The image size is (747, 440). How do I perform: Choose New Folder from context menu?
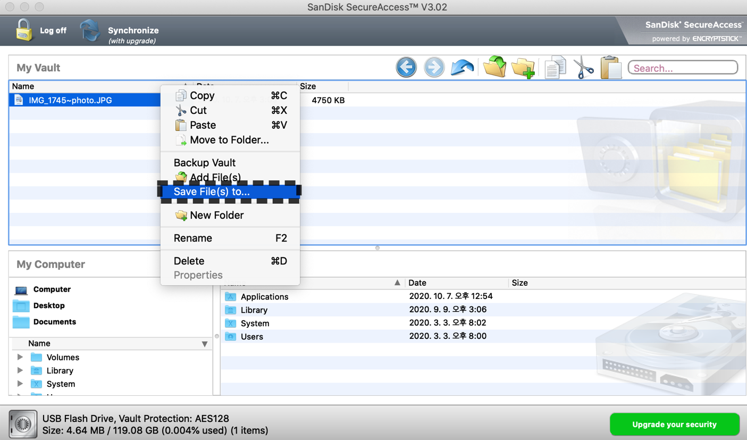pos(230,215)
